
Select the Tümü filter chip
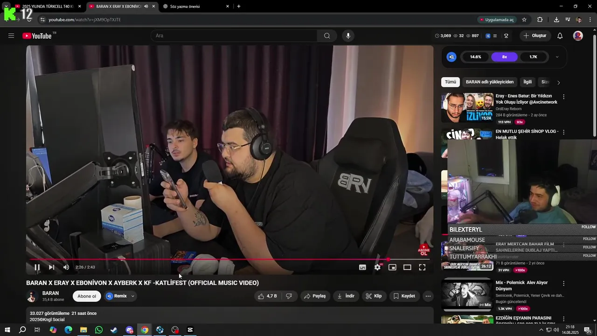451,82
